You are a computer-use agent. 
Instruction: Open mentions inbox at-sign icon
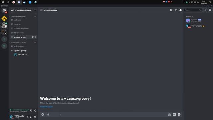click(205, 10)
